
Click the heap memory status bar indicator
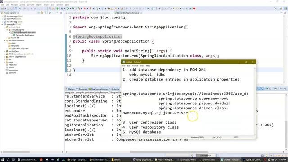tap(206, 156)
